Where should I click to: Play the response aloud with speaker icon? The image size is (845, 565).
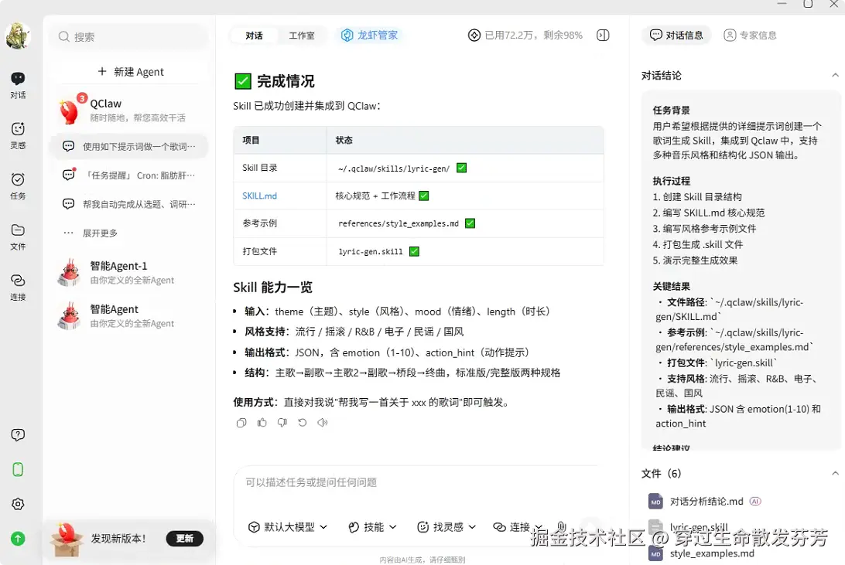(x=322, y=423)
